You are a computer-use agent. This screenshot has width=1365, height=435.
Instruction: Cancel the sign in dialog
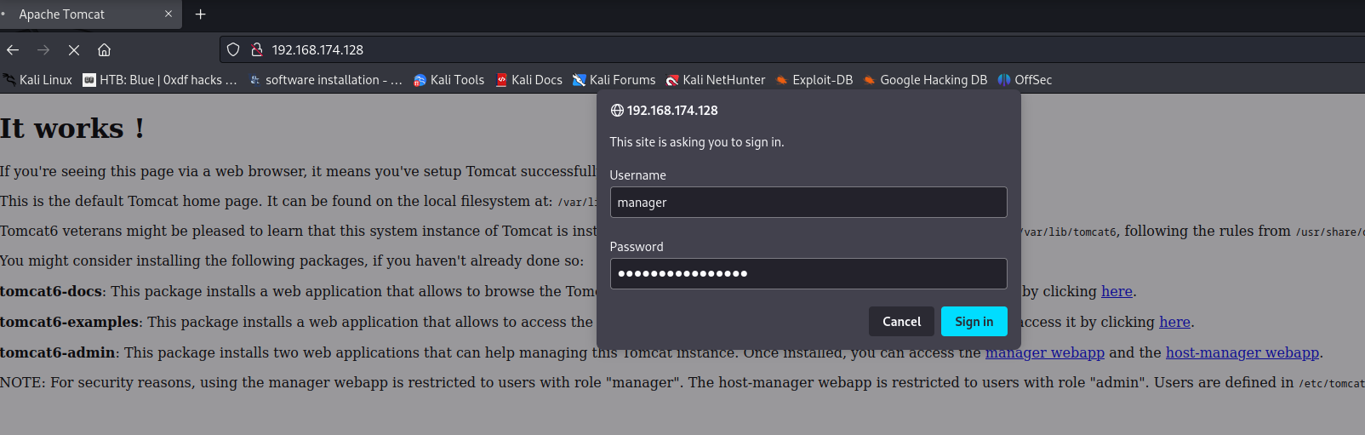pyautogui.click(x=901, y=322)
